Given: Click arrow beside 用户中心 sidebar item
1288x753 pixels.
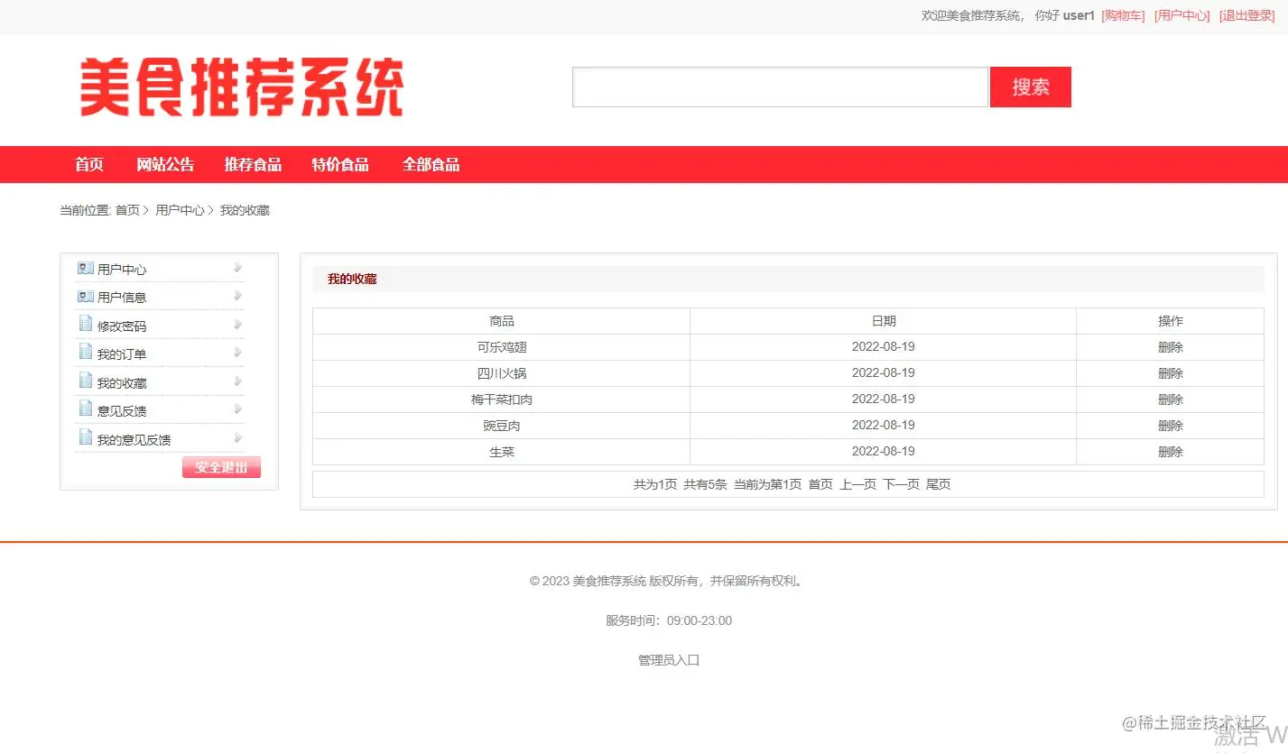Looking at the screenshot, I should pyautogui.click(x=237, y=267).
